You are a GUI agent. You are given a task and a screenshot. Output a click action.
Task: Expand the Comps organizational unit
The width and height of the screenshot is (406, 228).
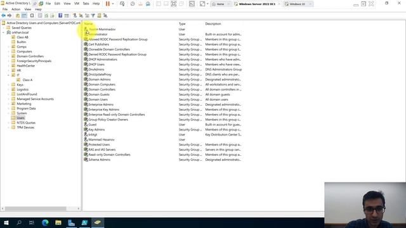(8, 47)
